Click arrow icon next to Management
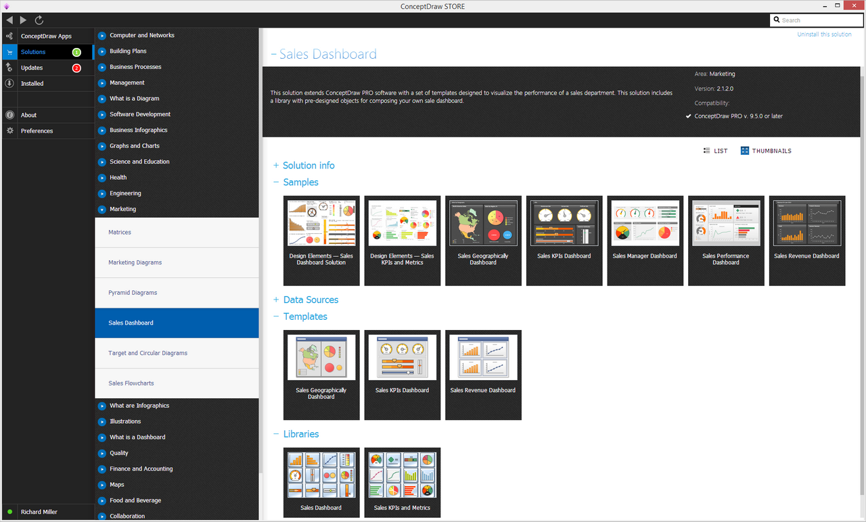This screenshot has width=866, height=522. (x=102, y=82)
